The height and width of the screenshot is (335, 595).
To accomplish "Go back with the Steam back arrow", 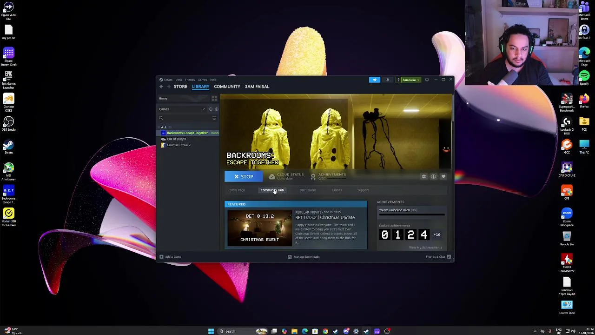I will click(161, 87).
